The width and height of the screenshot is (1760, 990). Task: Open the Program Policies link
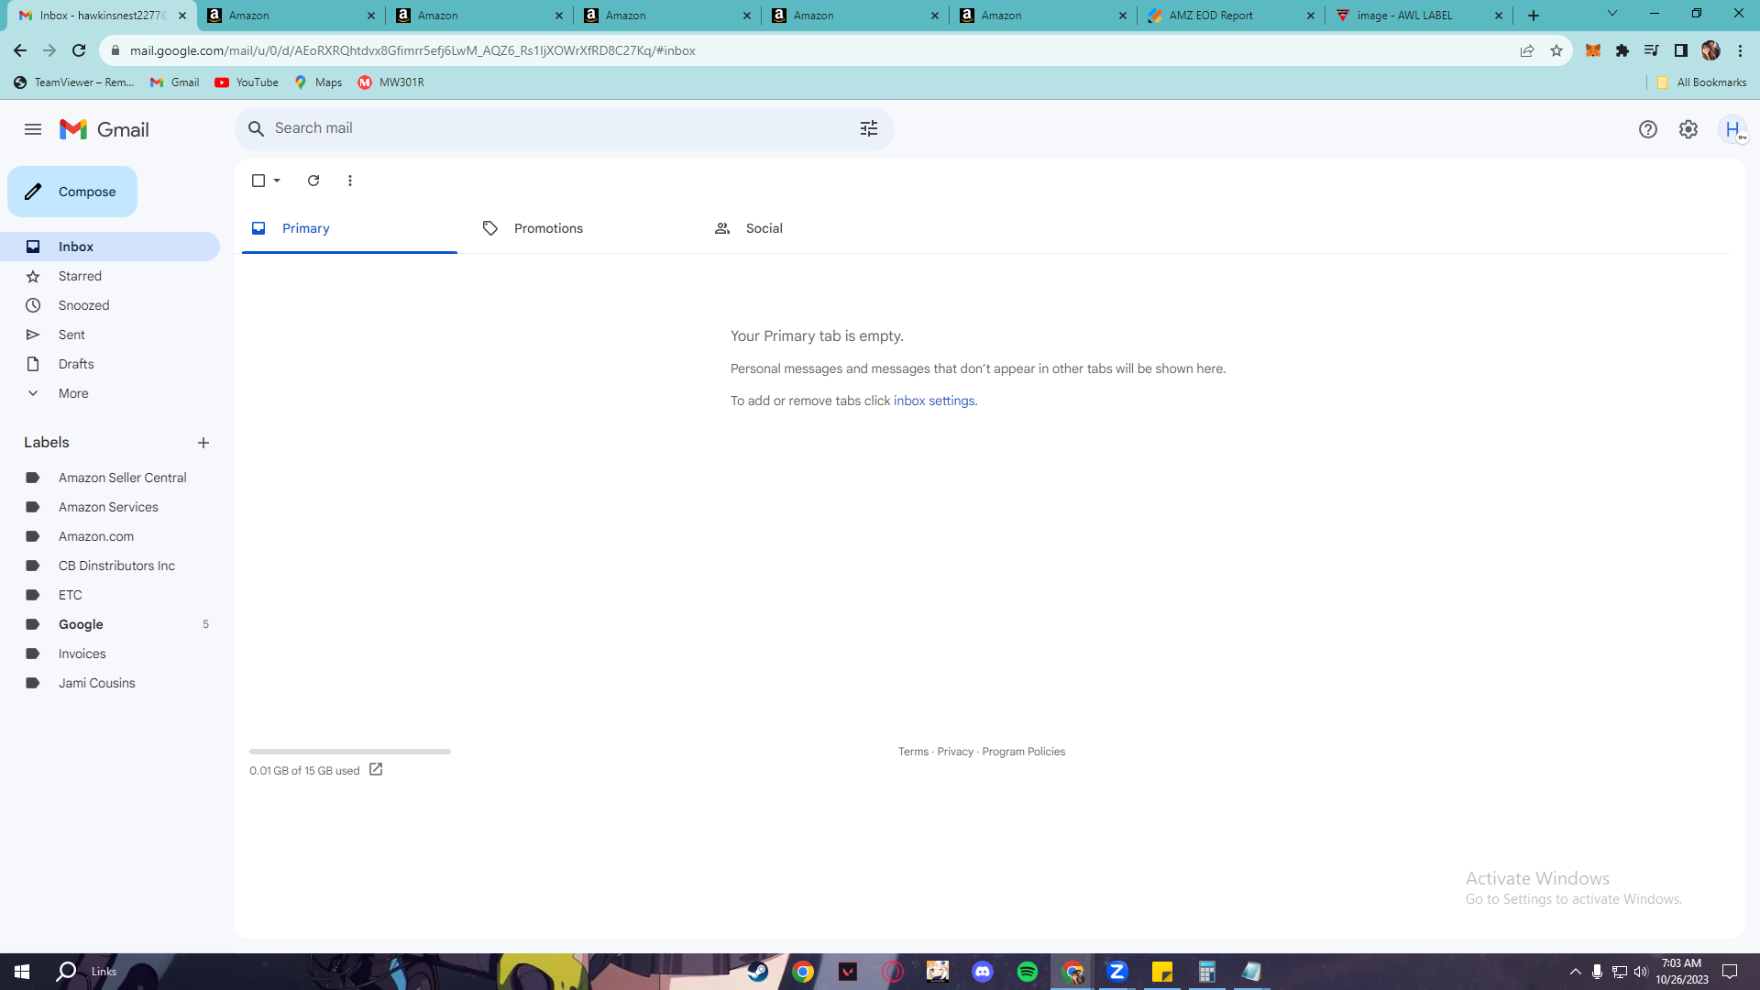click(1023, 752)
